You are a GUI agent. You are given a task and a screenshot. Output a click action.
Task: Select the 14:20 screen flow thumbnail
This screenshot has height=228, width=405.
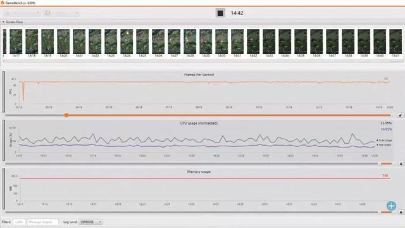coord(63,41)
